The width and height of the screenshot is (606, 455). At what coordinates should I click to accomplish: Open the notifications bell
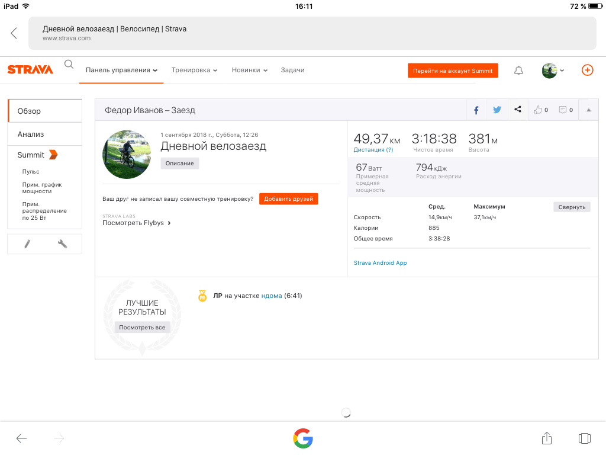[518, 71]
